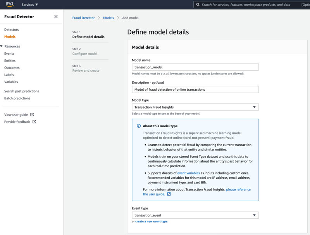Go to Events in the sidebar
The width and height of the screenshot is (310, 235).
[x=9, y=54]
